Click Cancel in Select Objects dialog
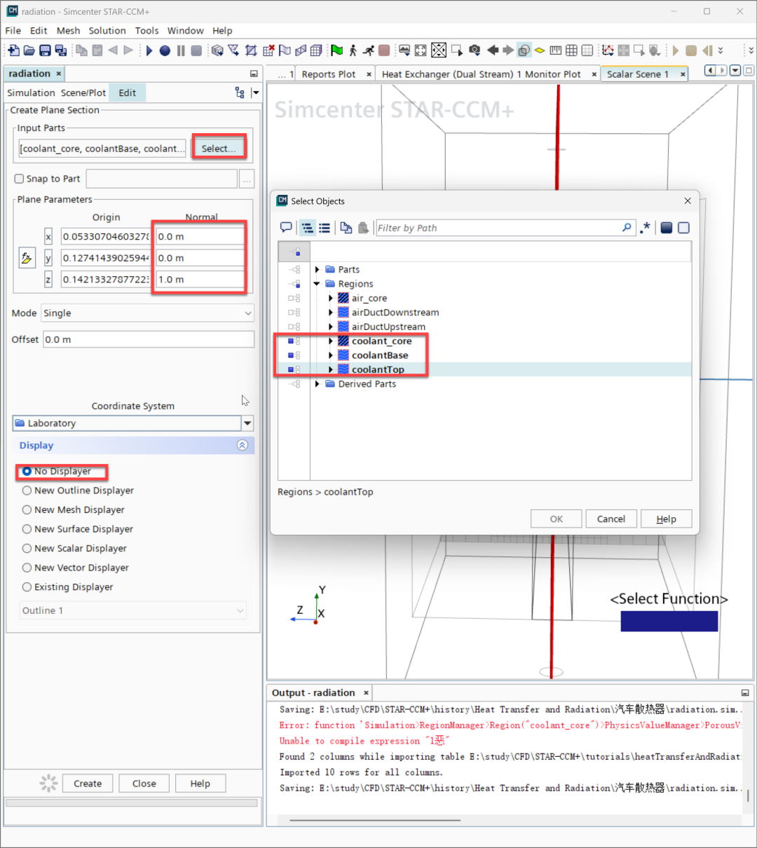The width and height of the screenshot is (757, 848). (x=611, y=519)
